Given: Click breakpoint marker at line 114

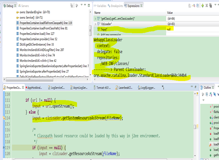Looking at the screenshot, I should 4,118.
